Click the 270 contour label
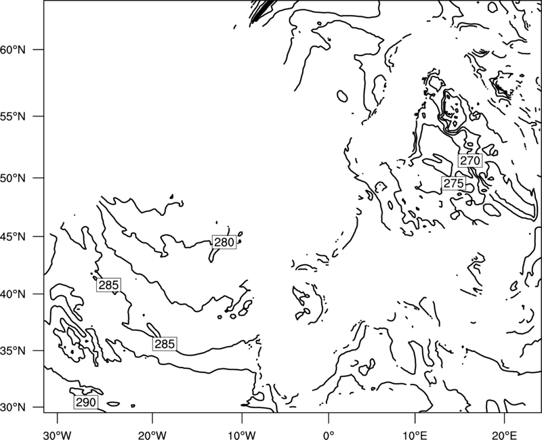This screenshot has width=542, height=440. [470, 160]
